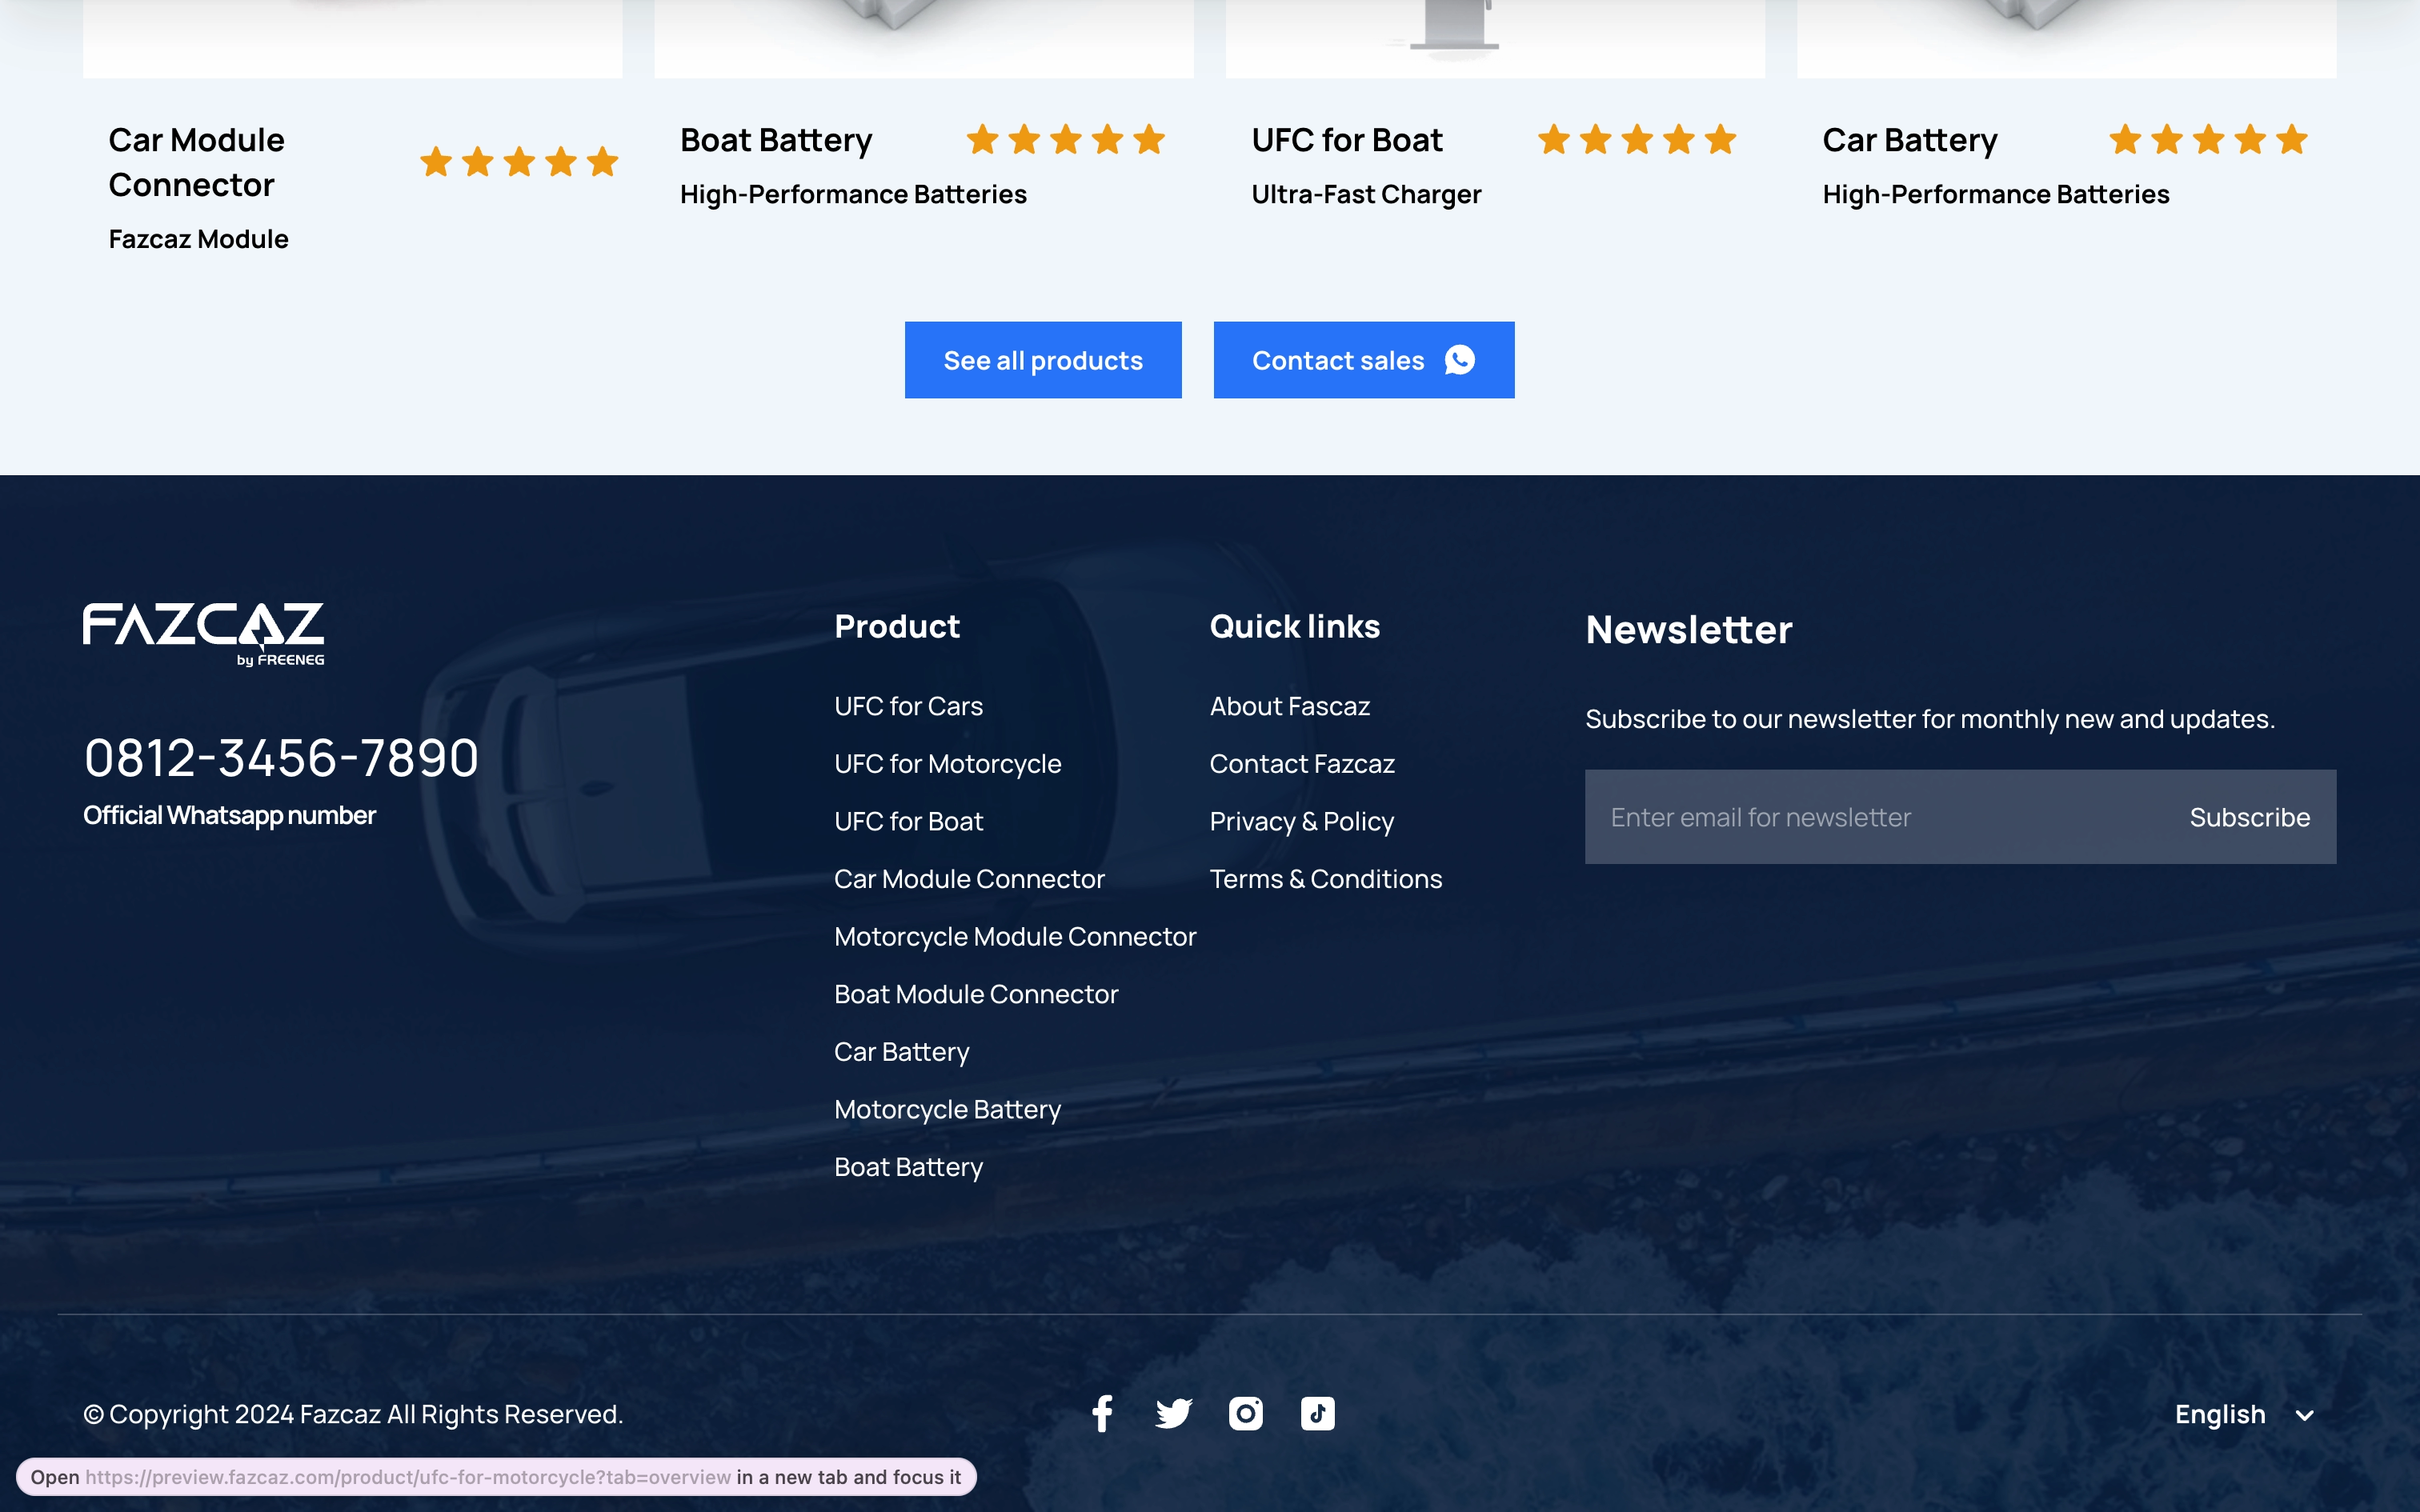Click the UFC for Boat star rating
This screenshot has height=1512, width=2420.
click(x=1637, y=139)
